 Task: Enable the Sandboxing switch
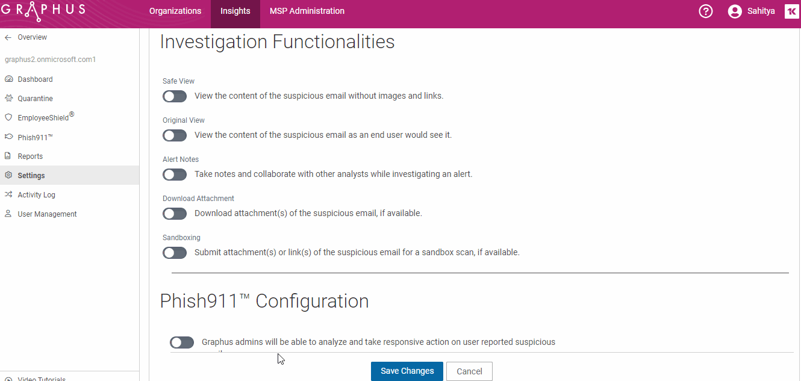tap(175, 253)
